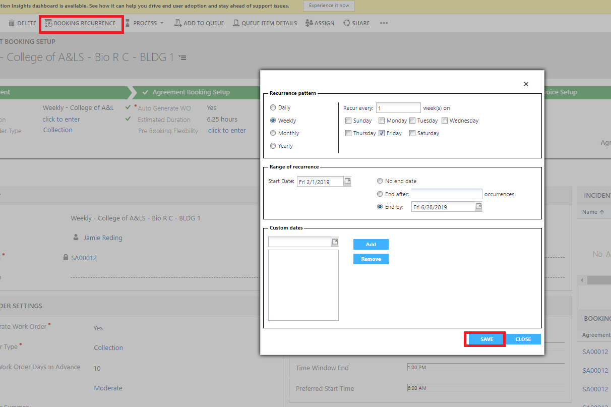Click the lock icon beside SA00012
611x407 pixels.
pos(66,258)
